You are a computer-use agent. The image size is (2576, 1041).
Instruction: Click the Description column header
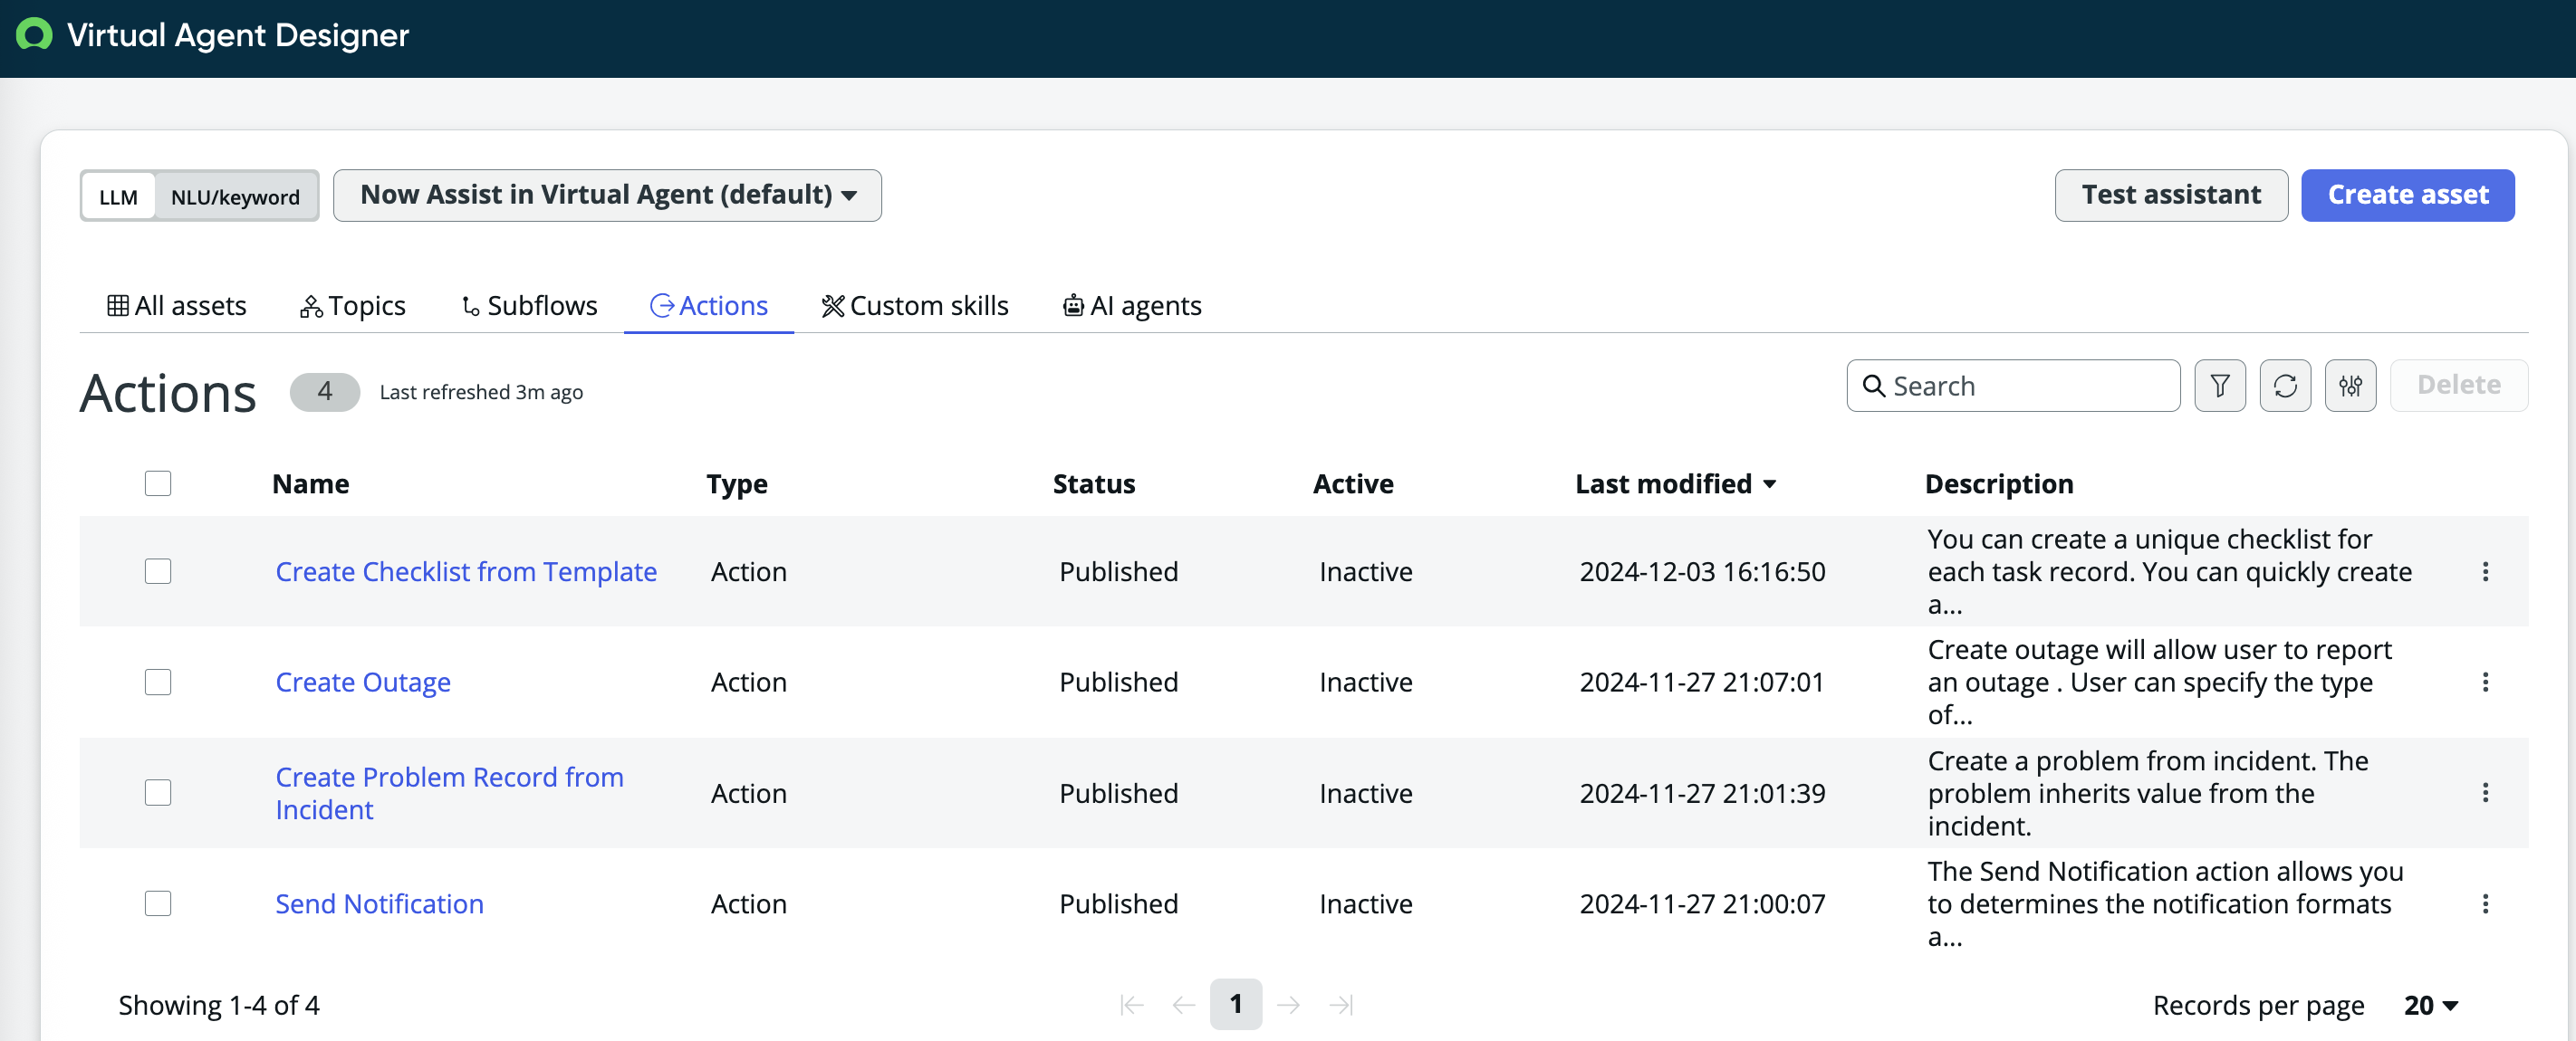pyautogui.click(x=1999, y=483)
